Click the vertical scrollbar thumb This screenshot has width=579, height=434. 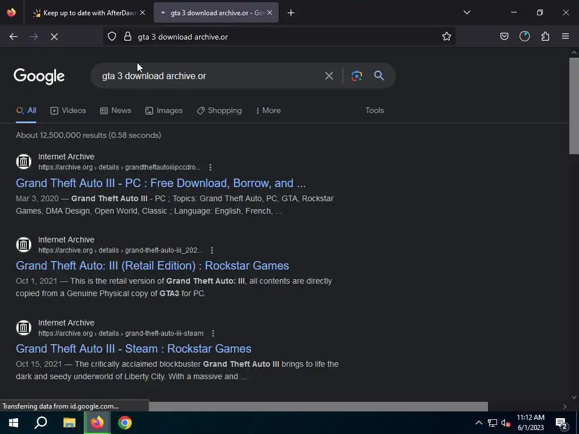(574, 106)
